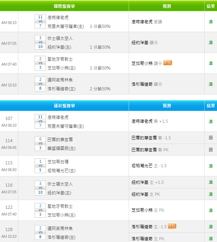
Task: Click 華盛頓國民(主) in game 114
Action: tap(61, 149)
